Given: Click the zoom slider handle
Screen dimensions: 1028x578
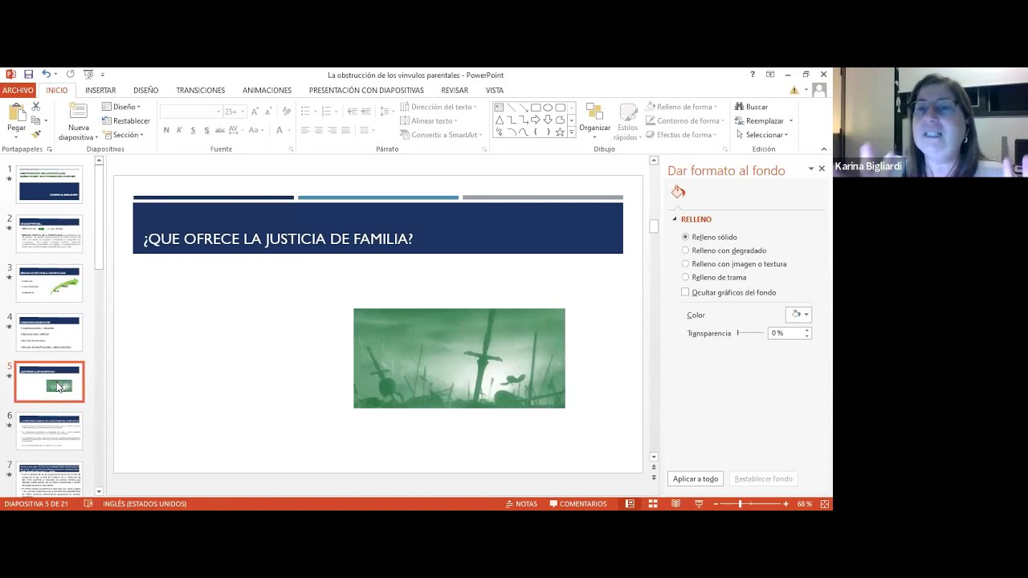Looking at the screenshot, I should coord(740,504).
